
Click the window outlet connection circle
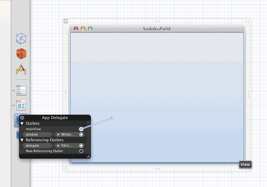coord(81,134)
